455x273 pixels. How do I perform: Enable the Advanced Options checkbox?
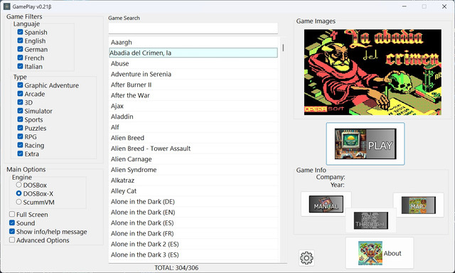point(12,240)
